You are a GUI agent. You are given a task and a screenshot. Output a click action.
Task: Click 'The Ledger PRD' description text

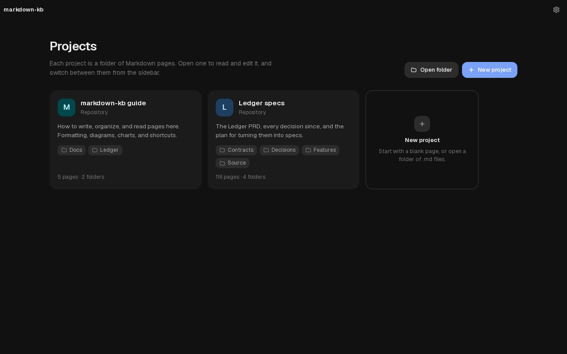(280, 131)
